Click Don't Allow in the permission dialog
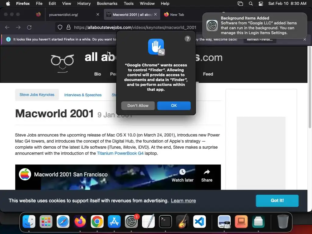Viewport: 312px width, 234px height. point(138,106)
